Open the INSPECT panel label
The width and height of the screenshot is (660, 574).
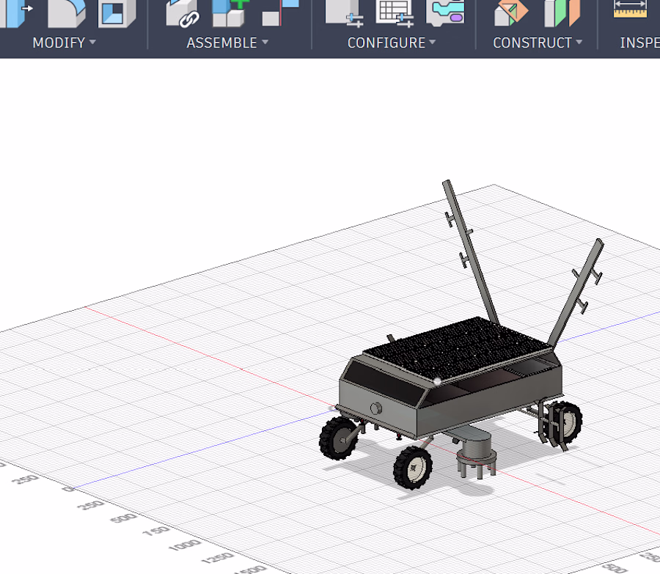click(x=639, y=43)
